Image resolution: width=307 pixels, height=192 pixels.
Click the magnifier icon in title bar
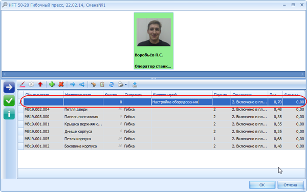[x=5, y=5]
